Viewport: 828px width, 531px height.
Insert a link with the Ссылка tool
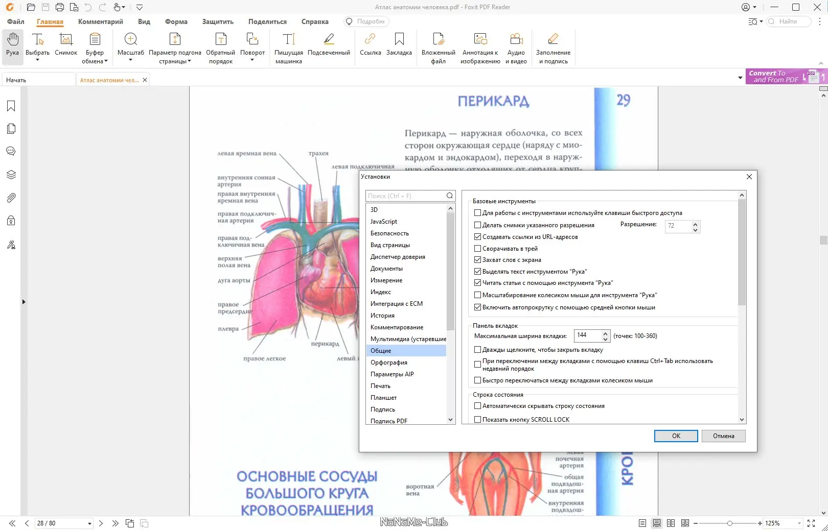(x=370, y=45)
